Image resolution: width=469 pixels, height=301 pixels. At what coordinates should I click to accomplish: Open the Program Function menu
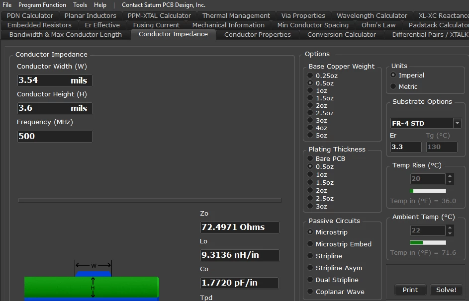[42, 5]
